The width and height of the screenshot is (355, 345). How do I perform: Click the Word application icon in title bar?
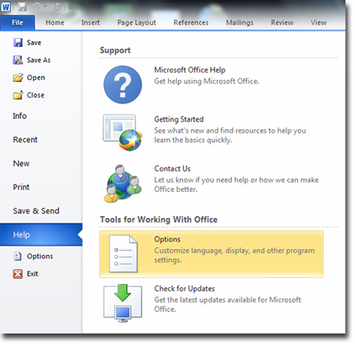coord(6,7)
